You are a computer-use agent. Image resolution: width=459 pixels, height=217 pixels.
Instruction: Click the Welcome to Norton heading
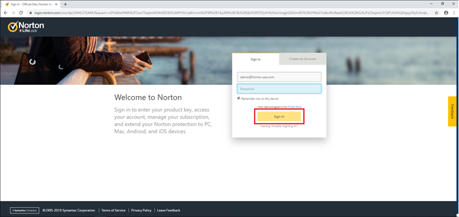148,97
